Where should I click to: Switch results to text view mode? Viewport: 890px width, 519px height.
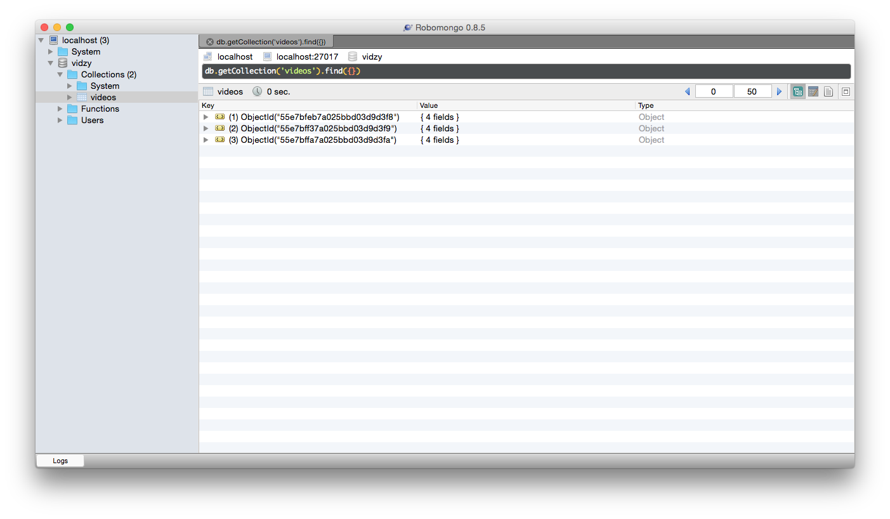pos(828,91)
